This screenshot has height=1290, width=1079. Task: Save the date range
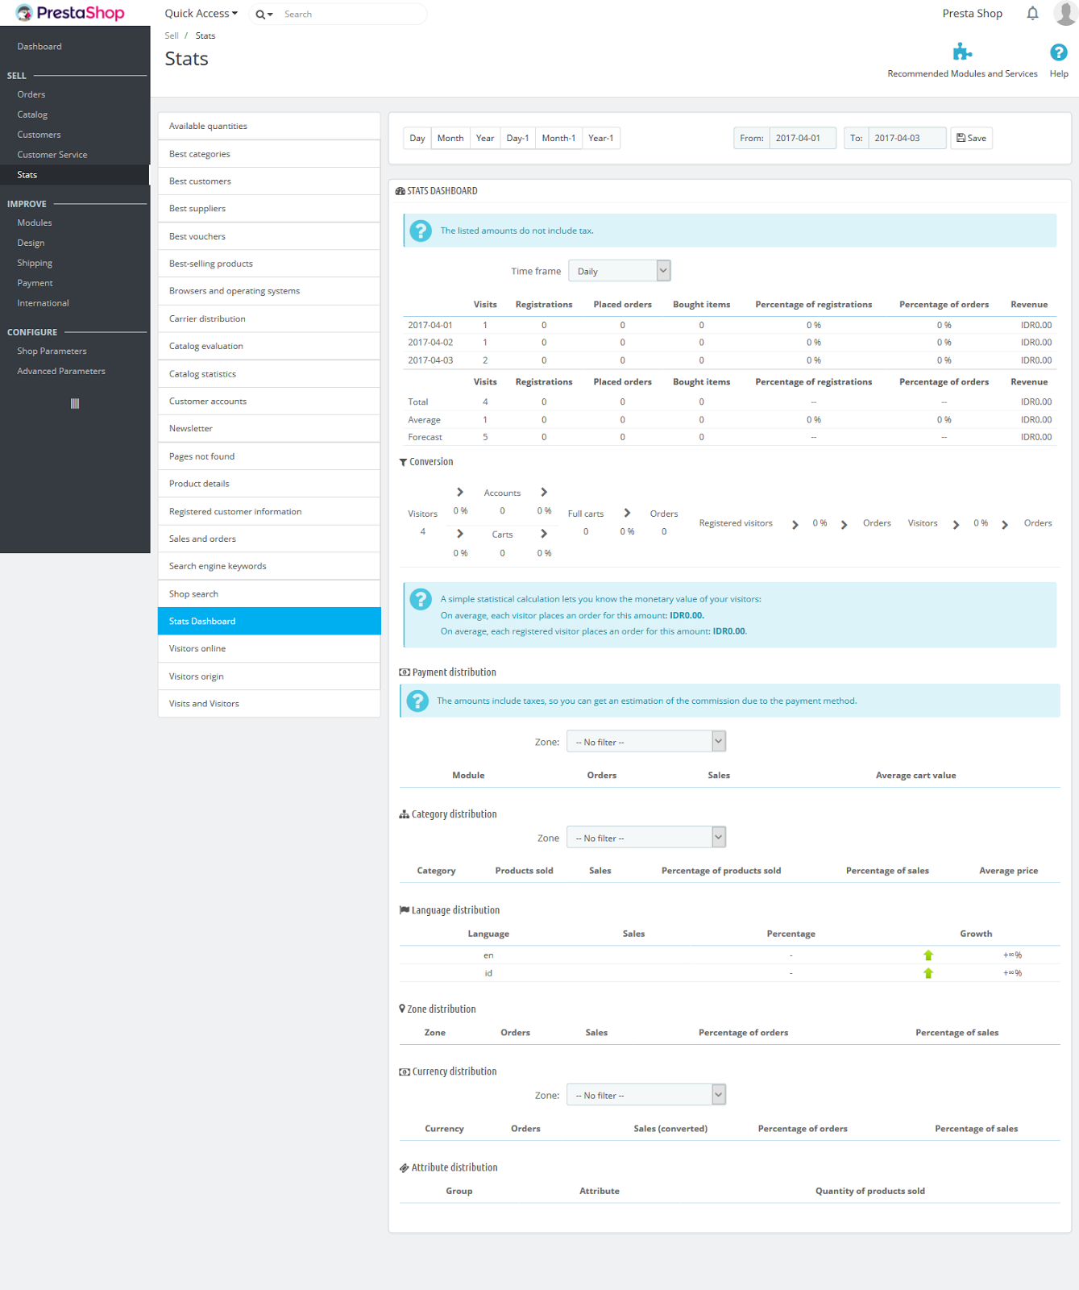(971, 138)
